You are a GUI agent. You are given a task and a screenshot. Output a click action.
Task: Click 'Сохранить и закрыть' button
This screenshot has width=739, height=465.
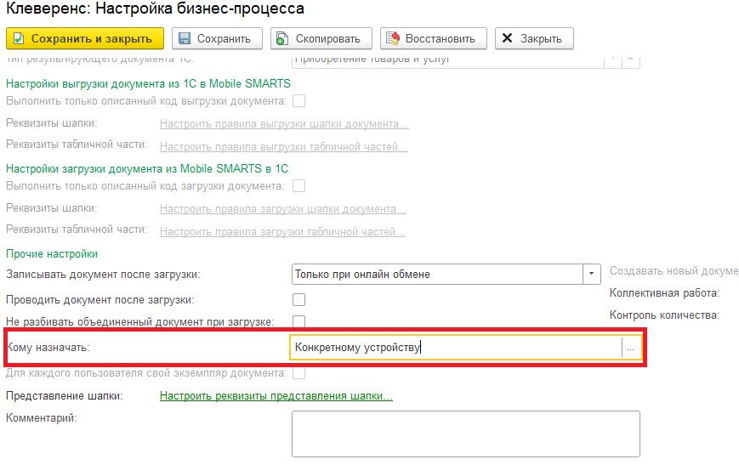click(x=85, y=38)
